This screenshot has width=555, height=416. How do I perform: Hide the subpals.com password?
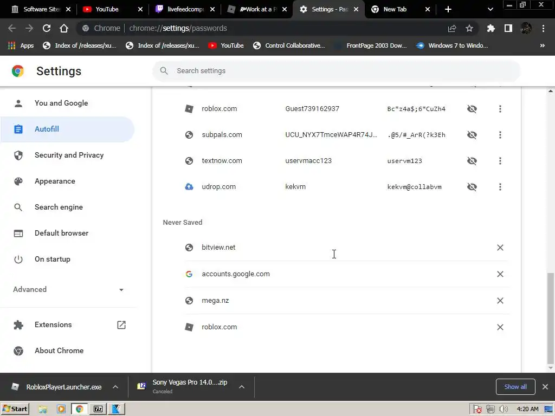tap(472, 135)
